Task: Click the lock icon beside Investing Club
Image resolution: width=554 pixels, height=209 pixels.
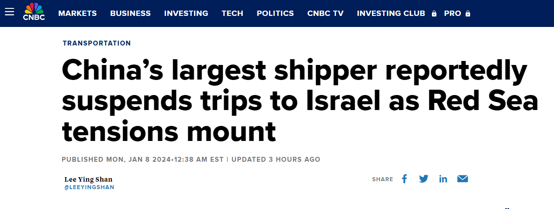Action: coord(434,14)
